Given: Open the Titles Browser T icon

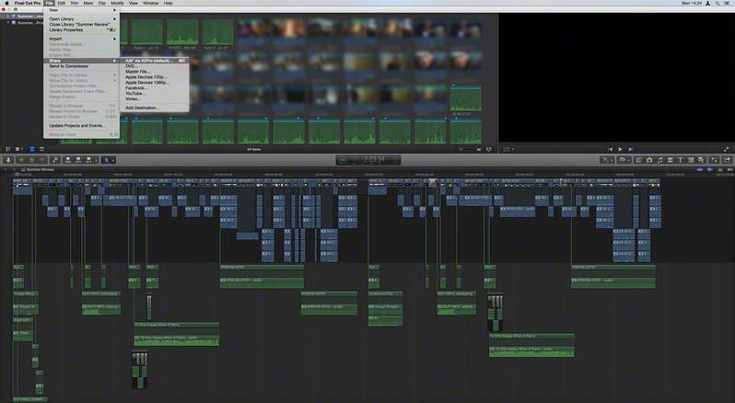Looking at the screenshot, I should [680, 160].
